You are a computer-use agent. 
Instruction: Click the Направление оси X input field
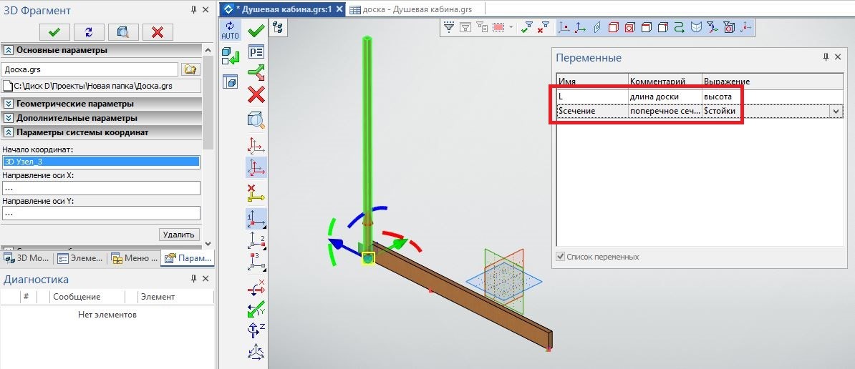(101, 188)
